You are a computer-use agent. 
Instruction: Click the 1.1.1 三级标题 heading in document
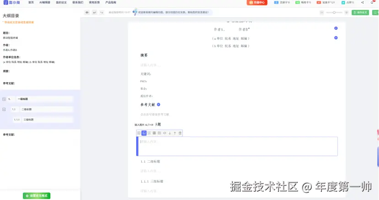tap(152, 181)
